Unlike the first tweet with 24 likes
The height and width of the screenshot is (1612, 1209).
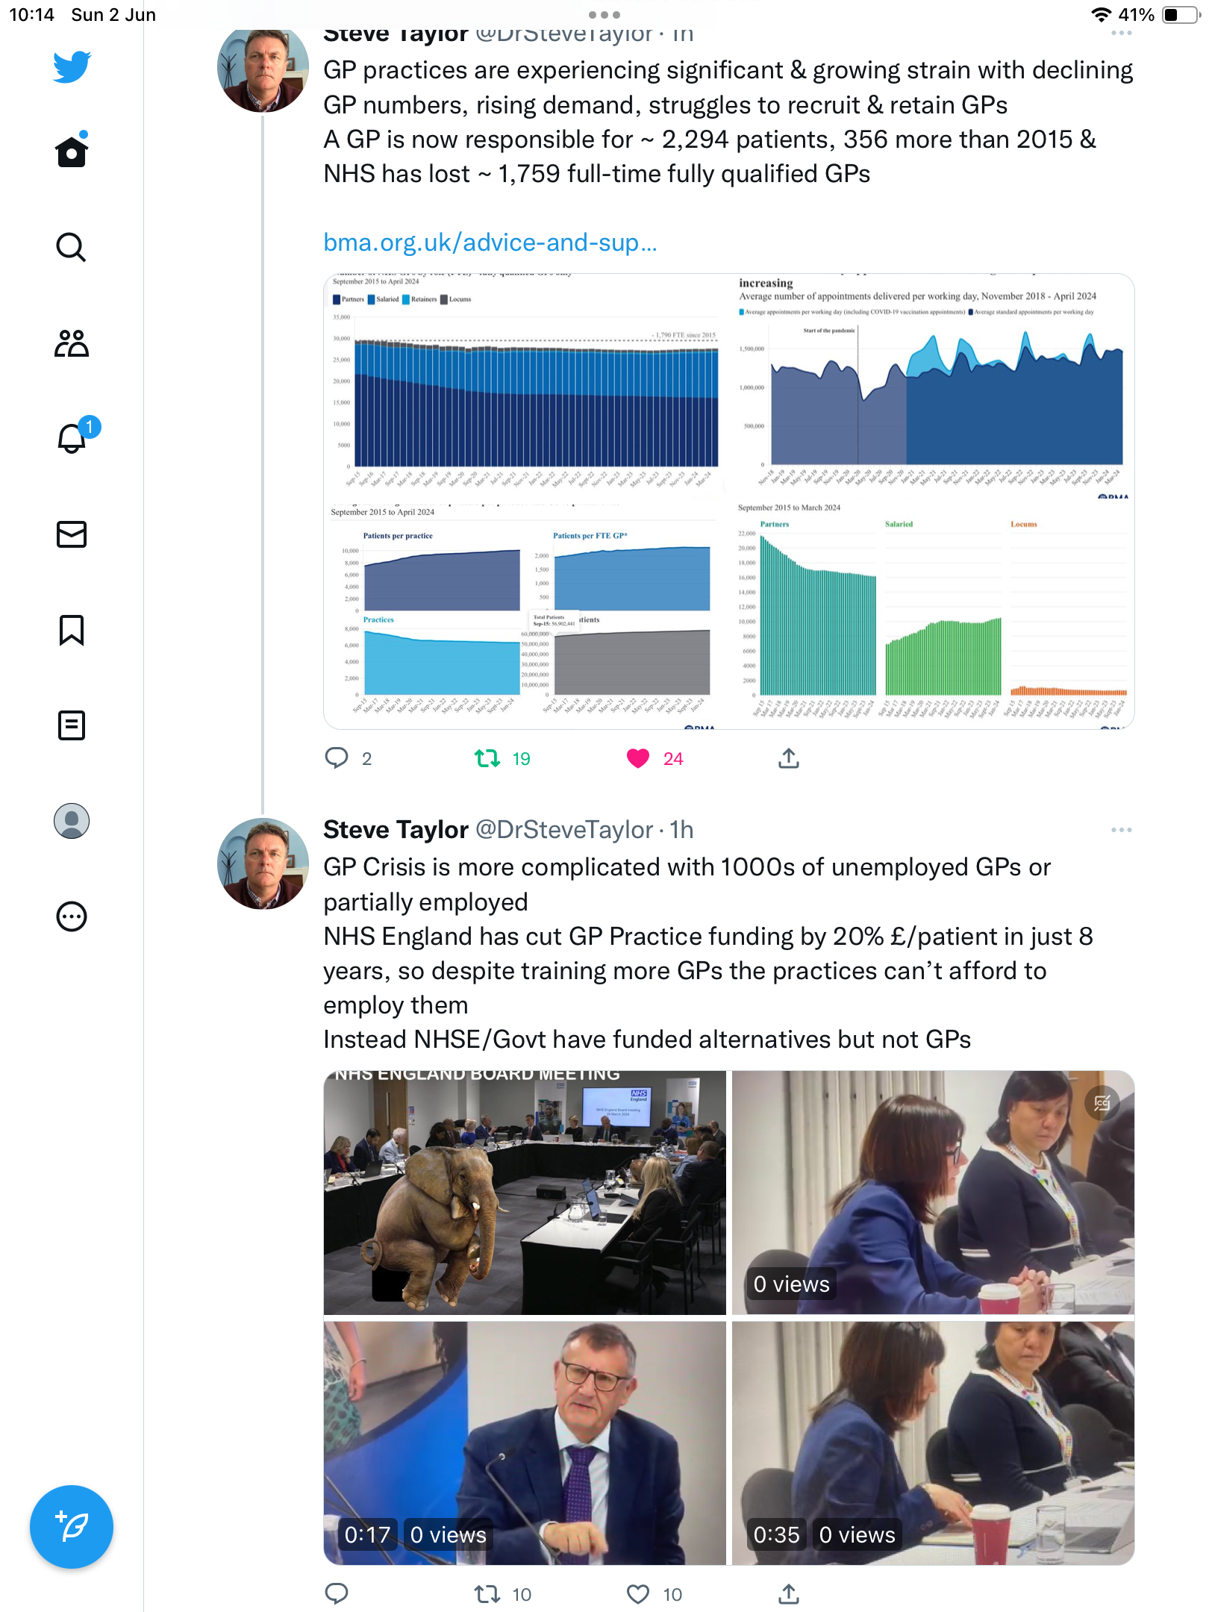638,759
